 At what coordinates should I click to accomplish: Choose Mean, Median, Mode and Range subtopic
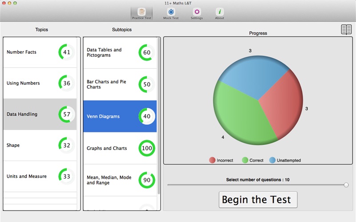pyautogui.click(x=120, y=180)
